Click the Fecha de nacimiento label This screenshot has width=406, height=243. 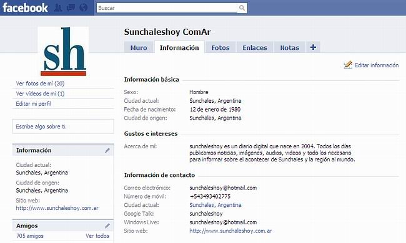(150, 109)
